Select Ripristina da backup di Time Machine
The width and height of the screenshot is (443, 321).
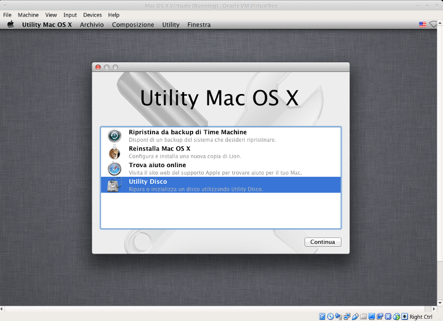click(221, 136)
